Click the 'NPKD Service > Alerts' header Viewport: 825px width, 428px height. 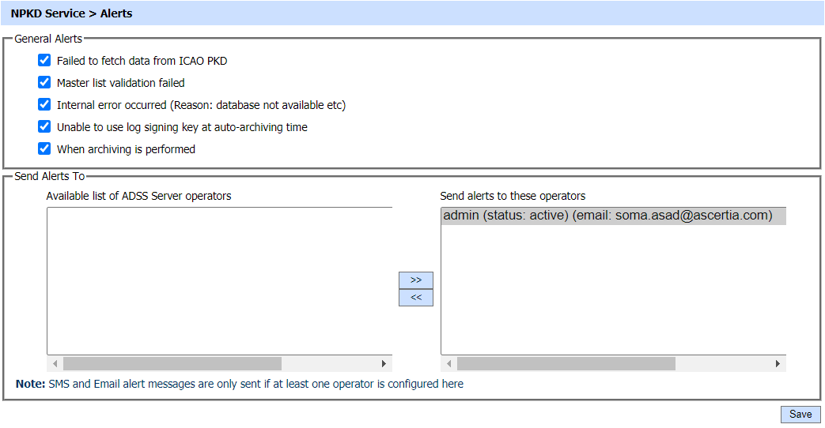[71, 13]
